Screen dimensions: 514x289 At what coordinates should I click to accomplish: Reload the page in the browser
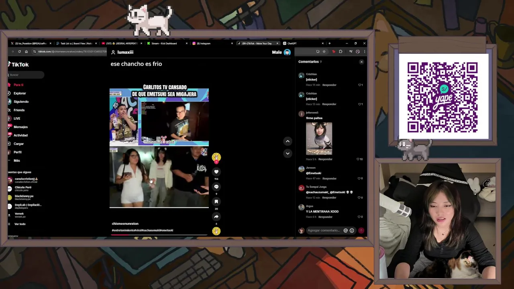[x=19, y=52]
